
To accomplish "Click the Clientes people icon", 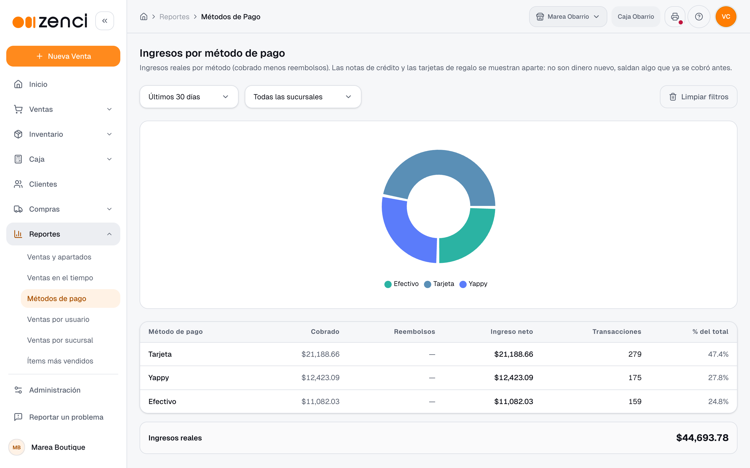I will point(18,184).
